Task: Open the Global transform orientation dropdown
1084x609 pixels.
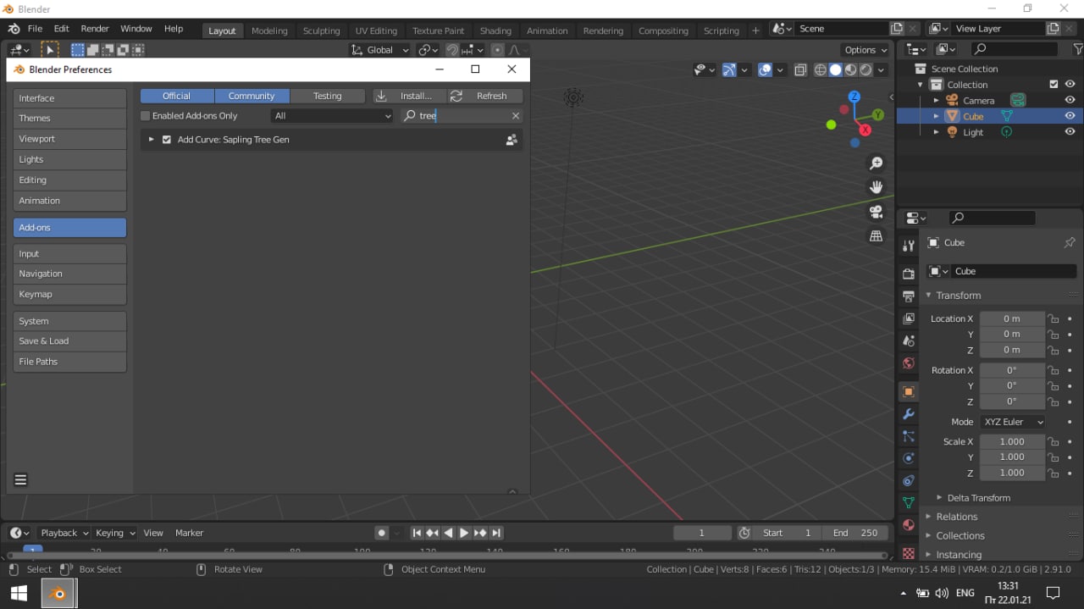Action: pyautogui.click(x=380, y=50)
